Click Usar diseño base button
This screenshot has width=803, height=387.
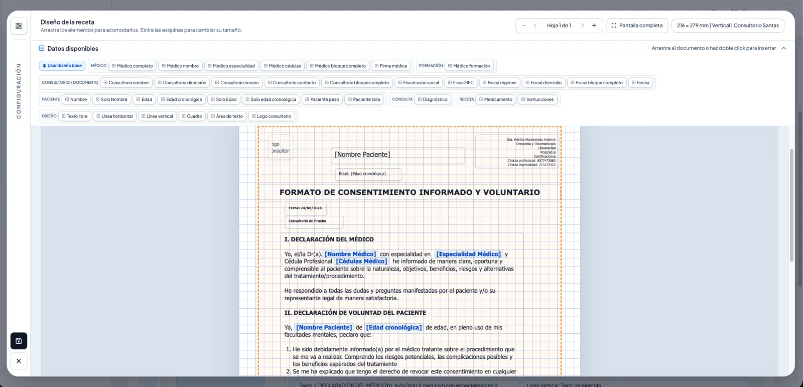(62, 66)
